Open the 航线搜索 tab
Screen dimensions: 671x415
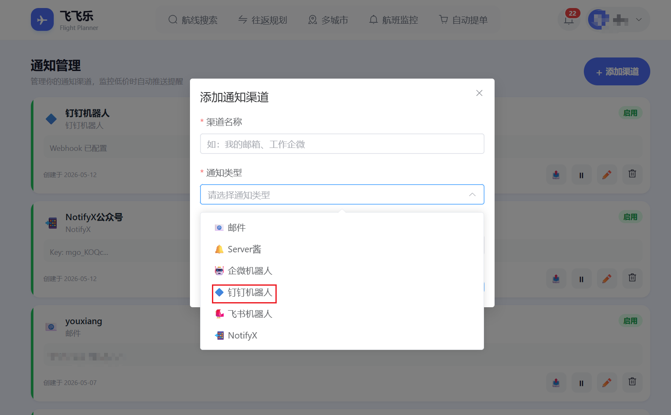(x=193, y=20)
